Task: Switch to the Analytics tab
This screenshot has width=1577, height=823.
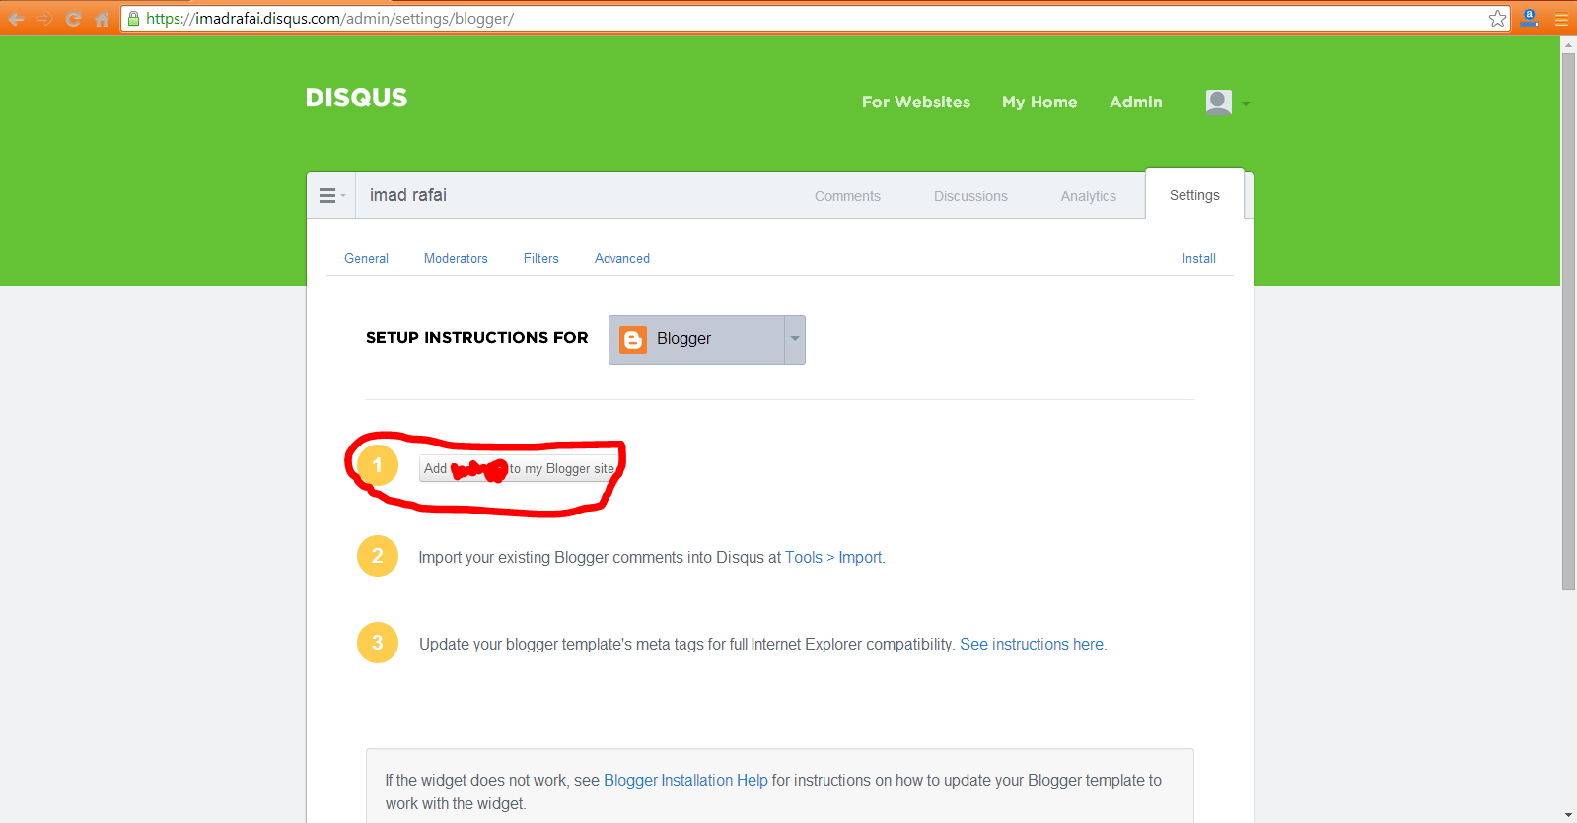Action: 1089,196
